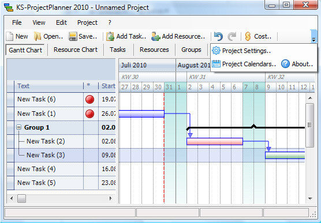Switch to the Groups tab
This screenshot has height=223, width=321.
[191, 50]
